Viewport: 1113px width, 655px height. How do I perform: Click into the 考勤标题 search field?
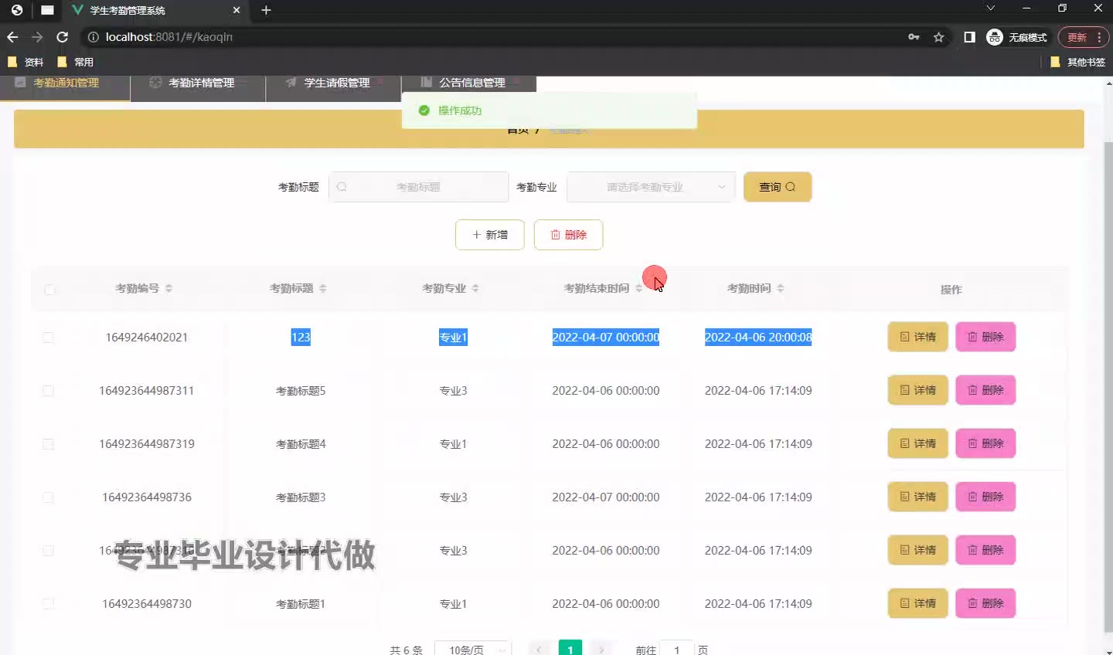[418, 187]
